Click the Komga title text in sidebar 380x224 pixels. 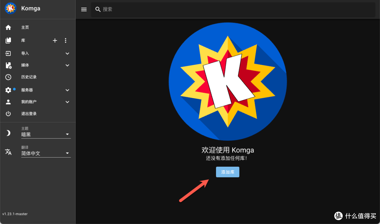coord(31,8)
